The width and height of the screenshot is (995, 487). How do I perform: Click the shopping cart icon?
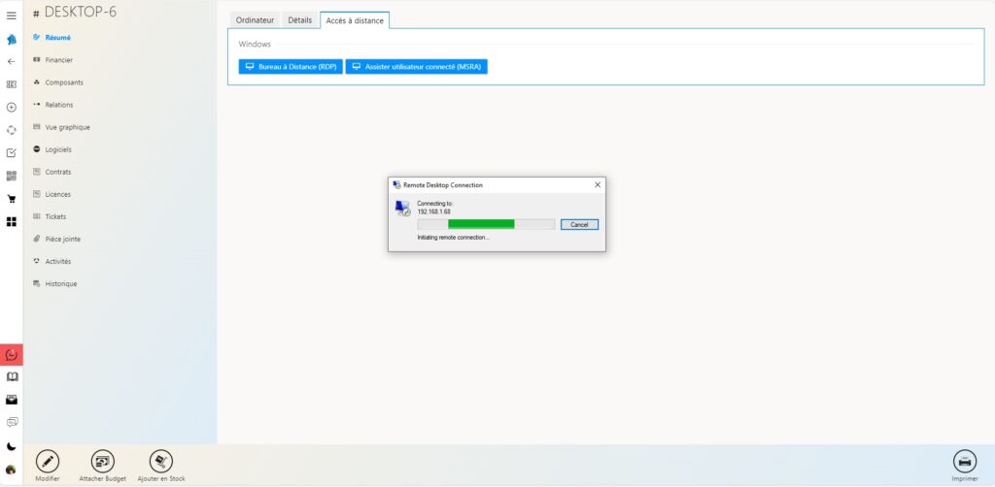(12, 199)
